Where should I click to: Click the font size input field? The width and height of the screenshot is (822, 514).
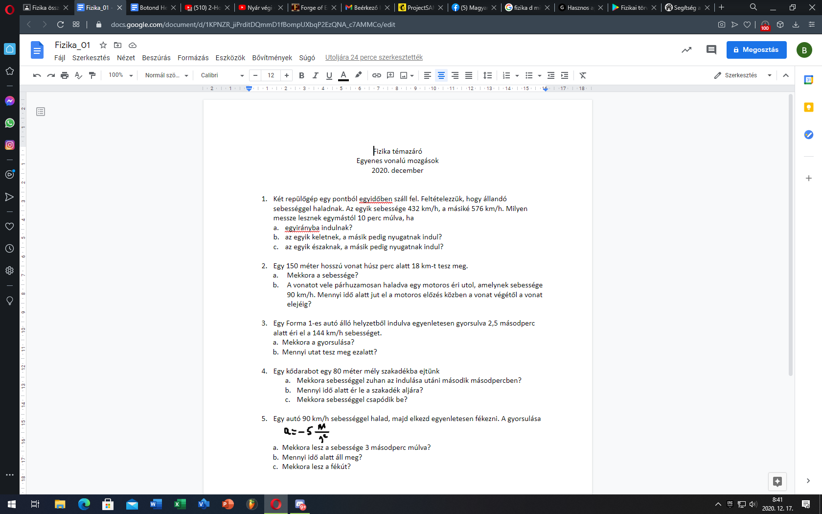click(x=271, y=75)
